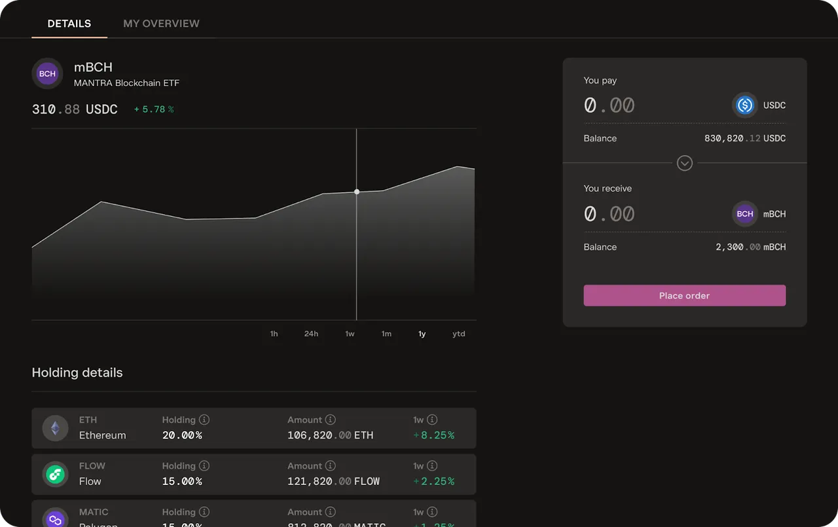Click the USDC label in You pay
838x527 pixels.
pyautogui.click(x=774, y=105)
